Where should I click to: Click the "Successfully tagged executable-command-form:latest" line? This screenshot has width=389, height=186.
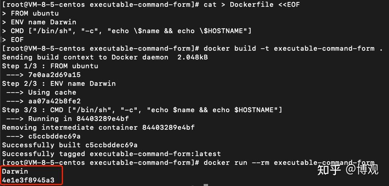(111, 154)
